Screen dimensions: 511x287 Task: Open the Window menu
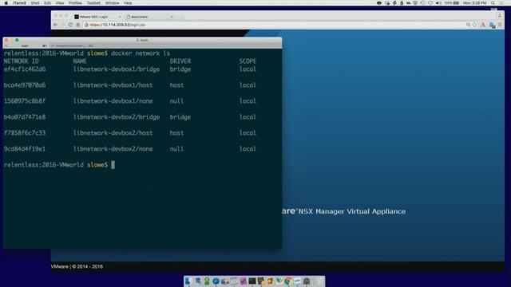point(112,3)
